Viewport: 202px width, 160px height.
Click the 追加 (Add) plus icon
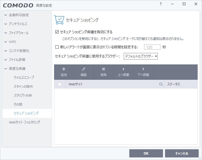64,69
